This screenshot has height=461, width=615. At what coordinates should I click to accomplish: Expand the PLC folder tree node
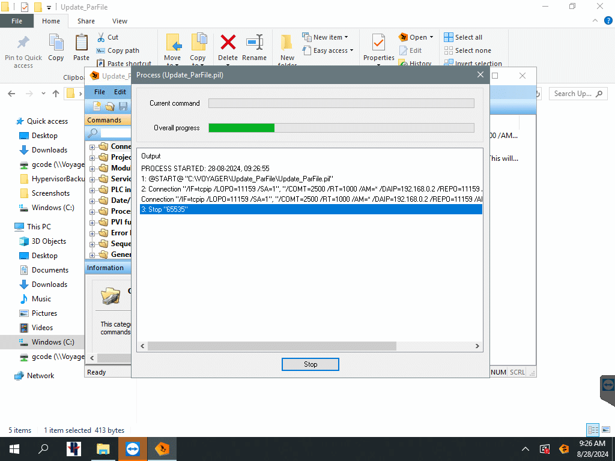point(92,190)
